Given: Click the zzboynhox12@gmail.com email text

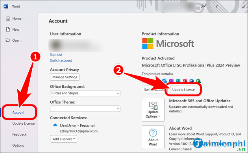Looking at the screenshot, I should pyautogui.click(x=79, y=131).
